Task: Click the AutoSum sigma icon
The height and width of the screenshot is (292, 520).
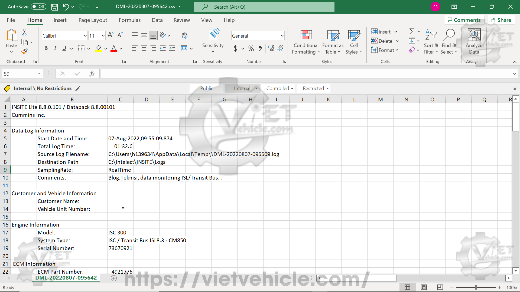Action: (x=412, y=32)
